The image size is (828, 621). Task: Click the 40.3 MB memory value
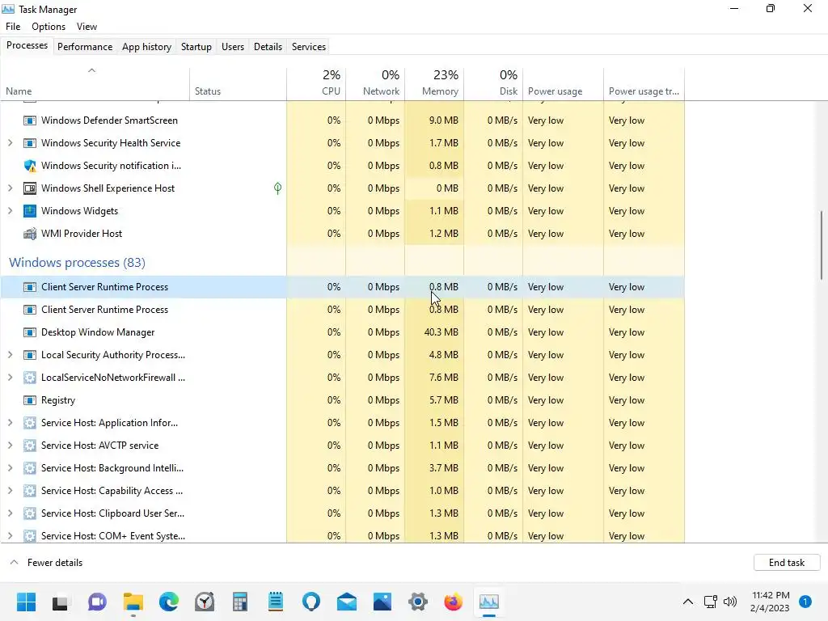(441, 332)
